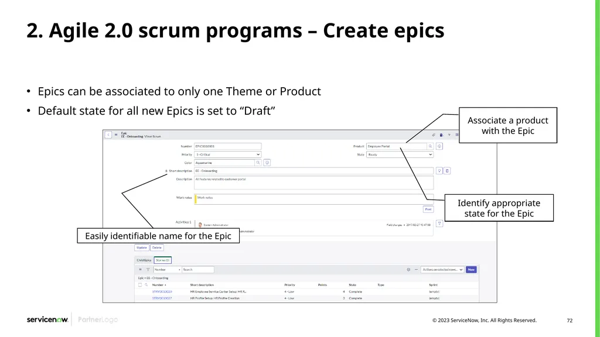Click the Color field lookup magnifier icon
600x337 pixels.
(x=258, y=163)
